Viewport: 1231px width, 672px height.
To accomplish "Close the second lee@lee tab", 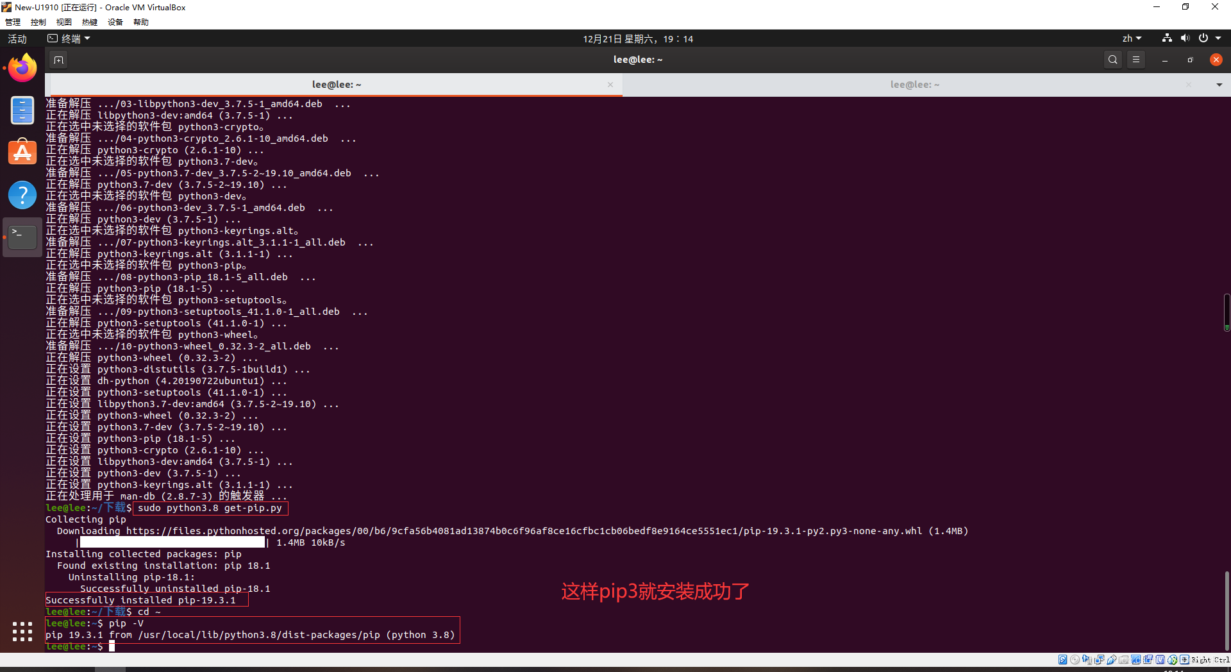I will [1189, 85].
